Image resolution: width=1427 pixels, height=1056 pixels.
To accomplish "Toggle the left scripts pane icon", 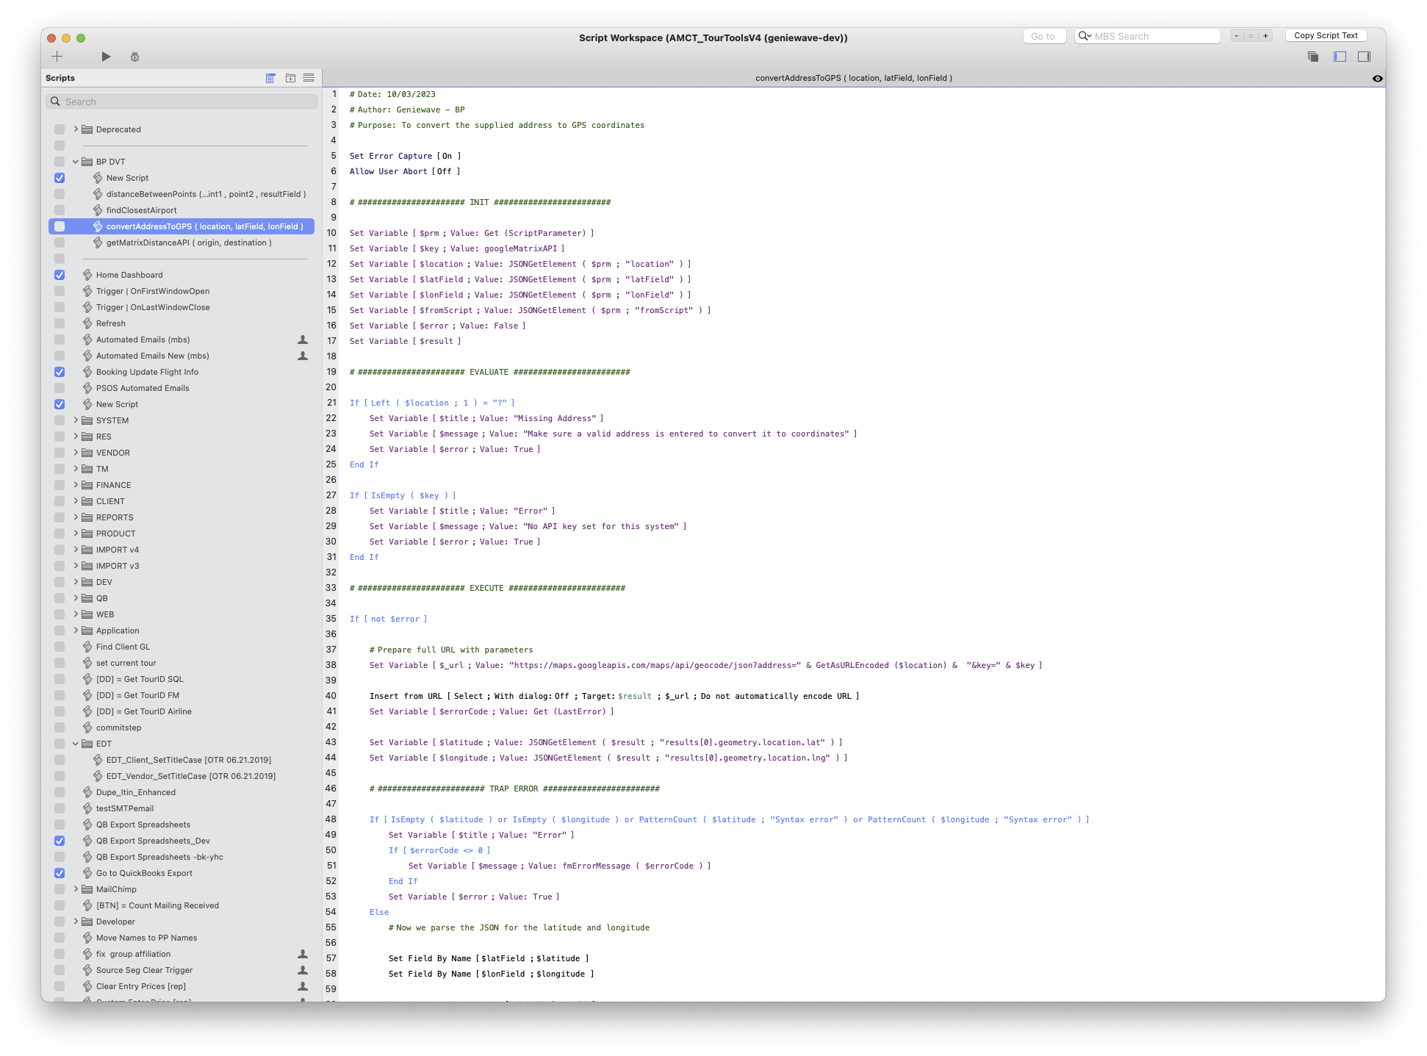I will tap(1340, 57).
